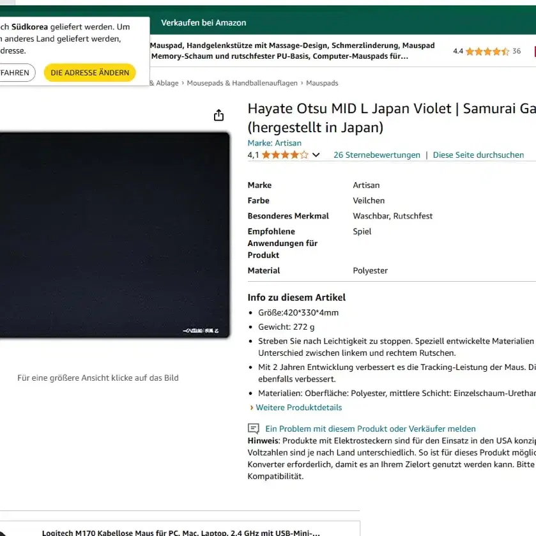Click the 'Info zu diesem Artikel' heading

(x=296, y=298)
